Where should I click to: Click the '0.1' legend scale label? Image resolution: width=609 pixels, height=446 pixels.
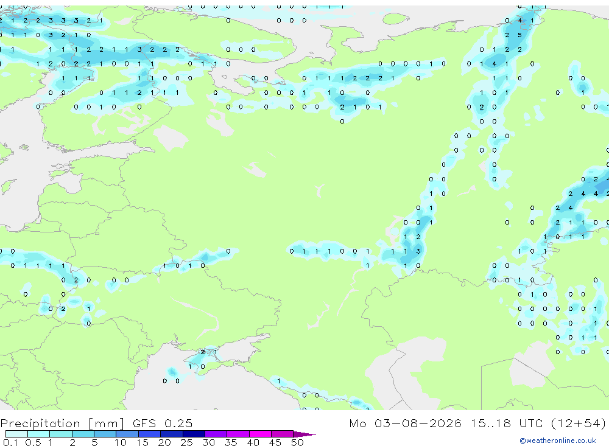pyautogui.click(x=10, y=442)
